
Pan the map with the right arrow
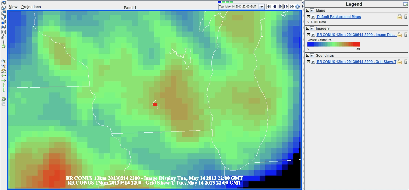click(x=4, y=80)
